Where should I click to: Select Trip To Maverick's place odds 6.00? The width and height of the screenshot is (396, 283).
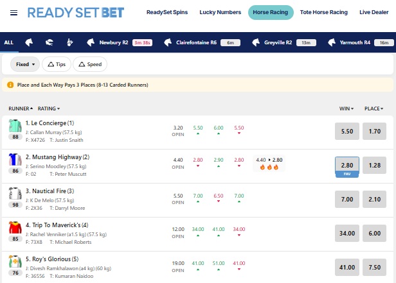pyautogui.click(x=374, y=234)
